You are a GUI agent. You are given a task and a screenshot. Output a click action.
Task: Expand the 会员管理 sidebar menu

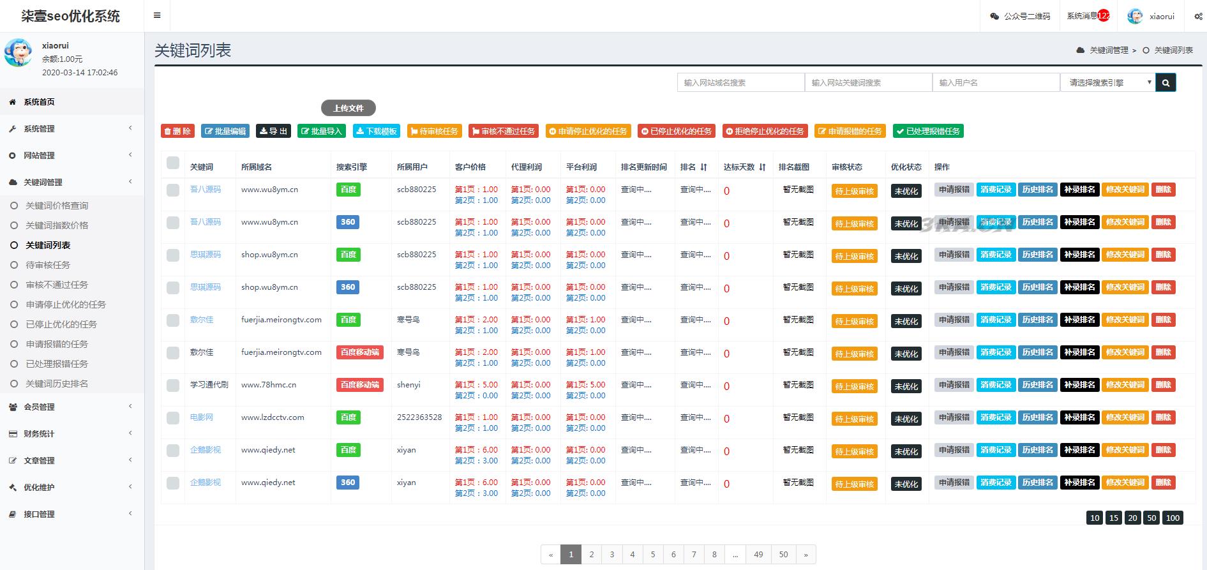(x=71, y=407)
